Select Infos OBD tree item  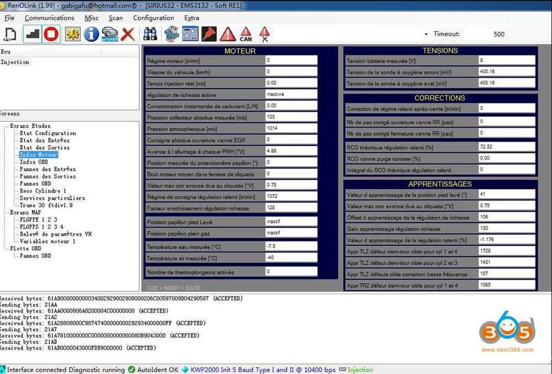point(34,162)
